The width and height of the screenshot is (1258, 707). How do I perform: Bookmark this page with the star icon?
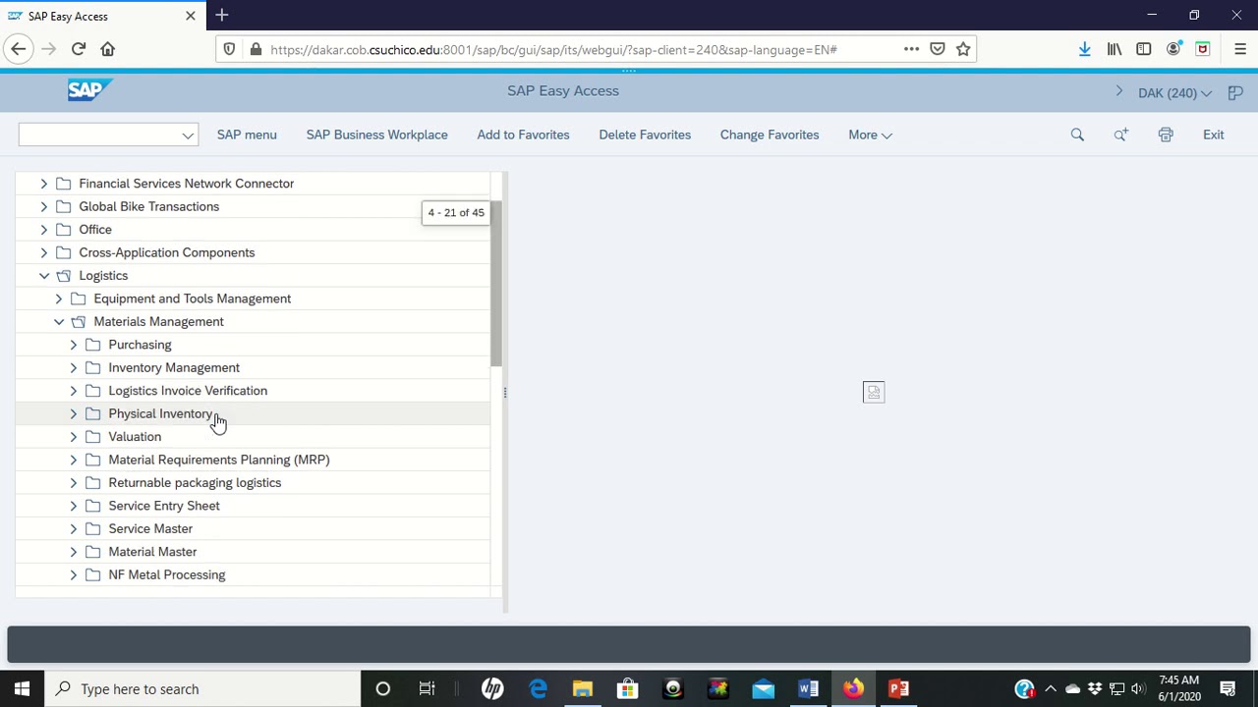963,49
